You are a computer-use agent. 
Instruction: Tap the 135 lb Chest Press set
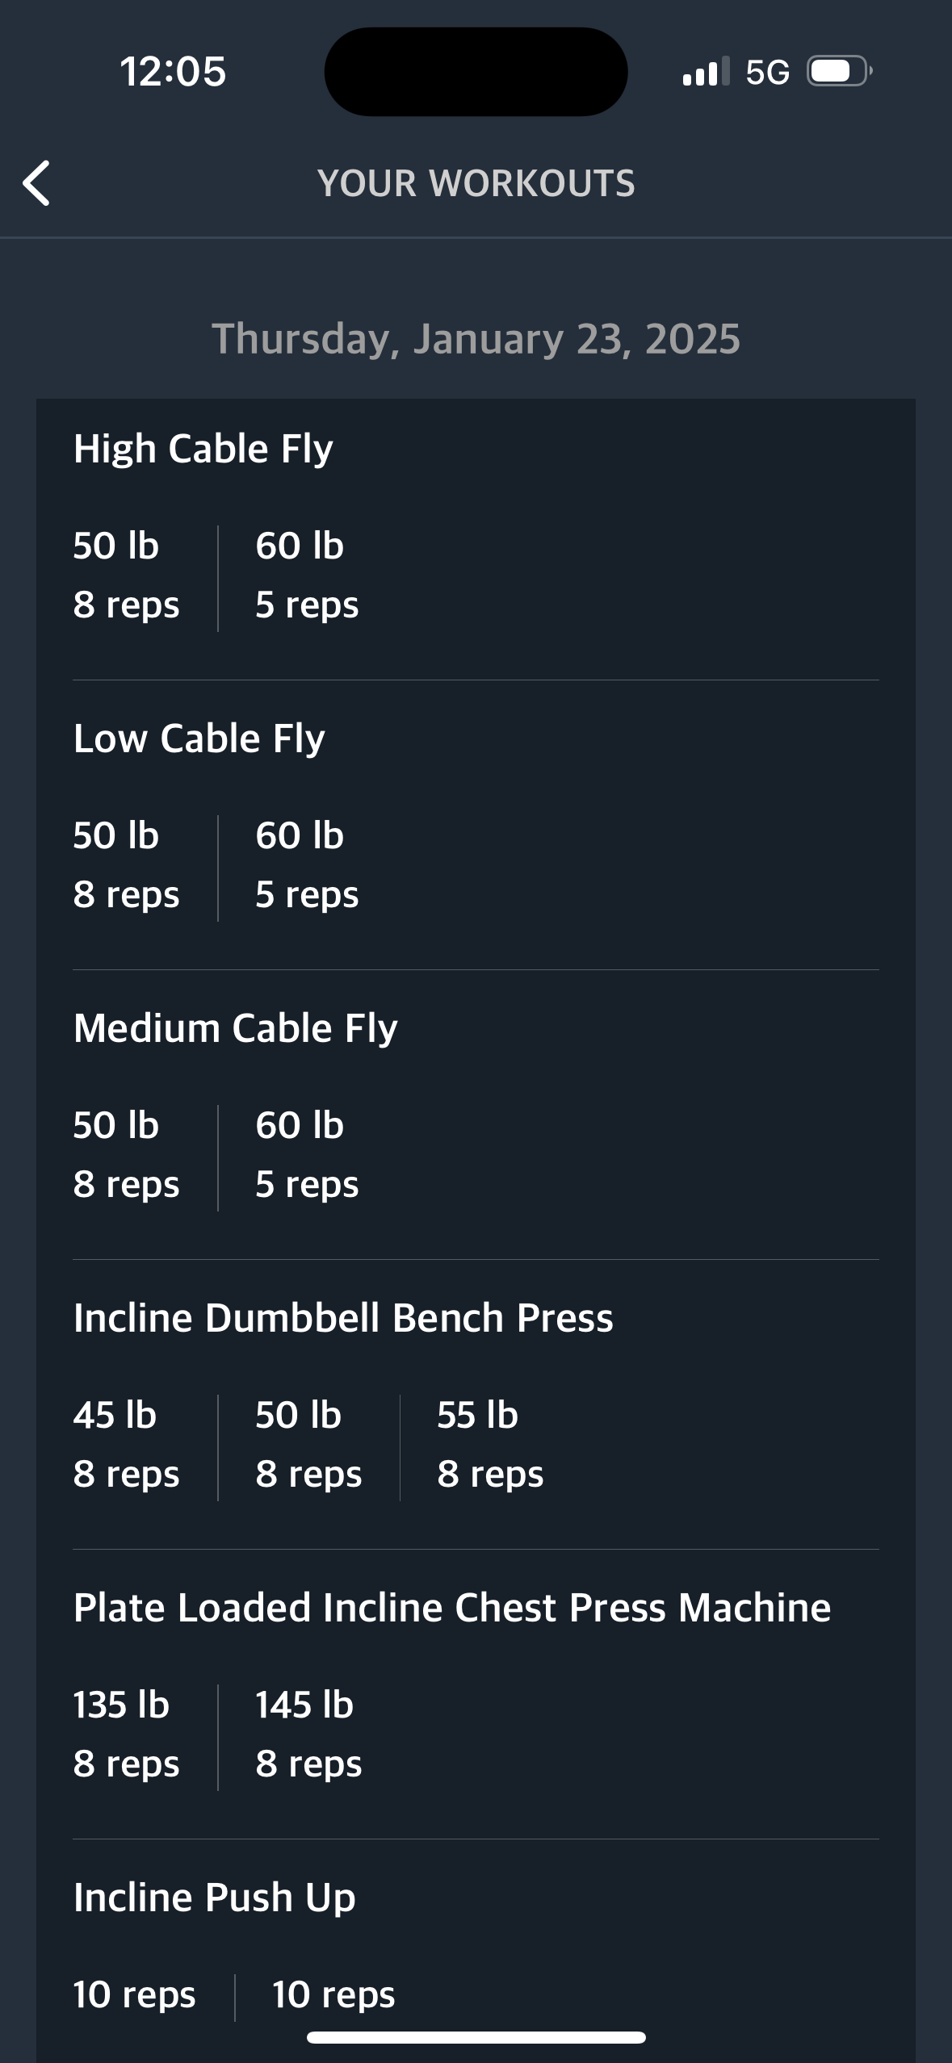[126, 1735]
